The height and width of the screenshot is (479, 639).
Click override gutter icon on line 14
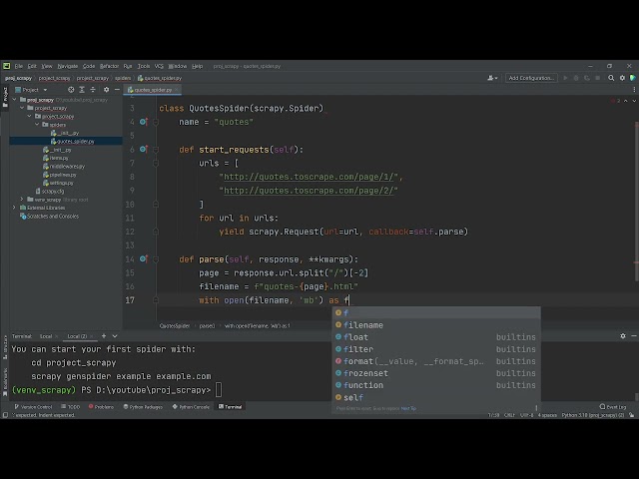pyautogui.click(x=143, y=258)
